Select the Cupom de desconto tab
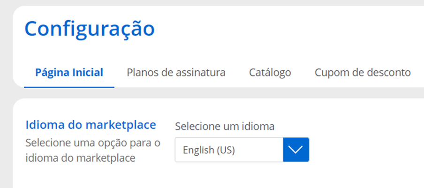424x188 pixels. [363, 73]
